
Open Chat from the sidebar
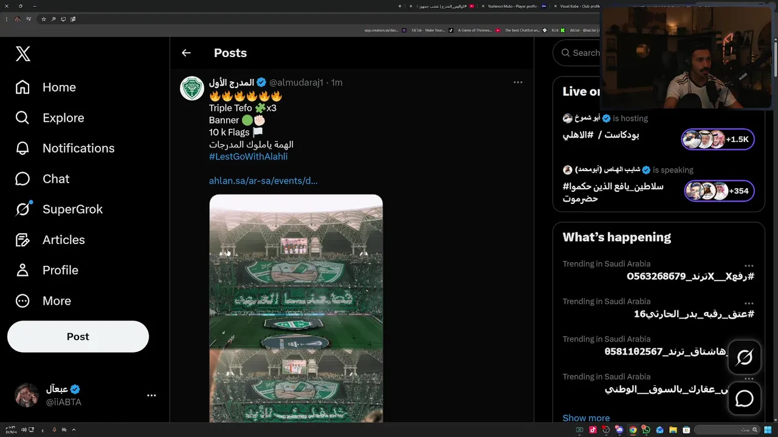tap(42, 178)
